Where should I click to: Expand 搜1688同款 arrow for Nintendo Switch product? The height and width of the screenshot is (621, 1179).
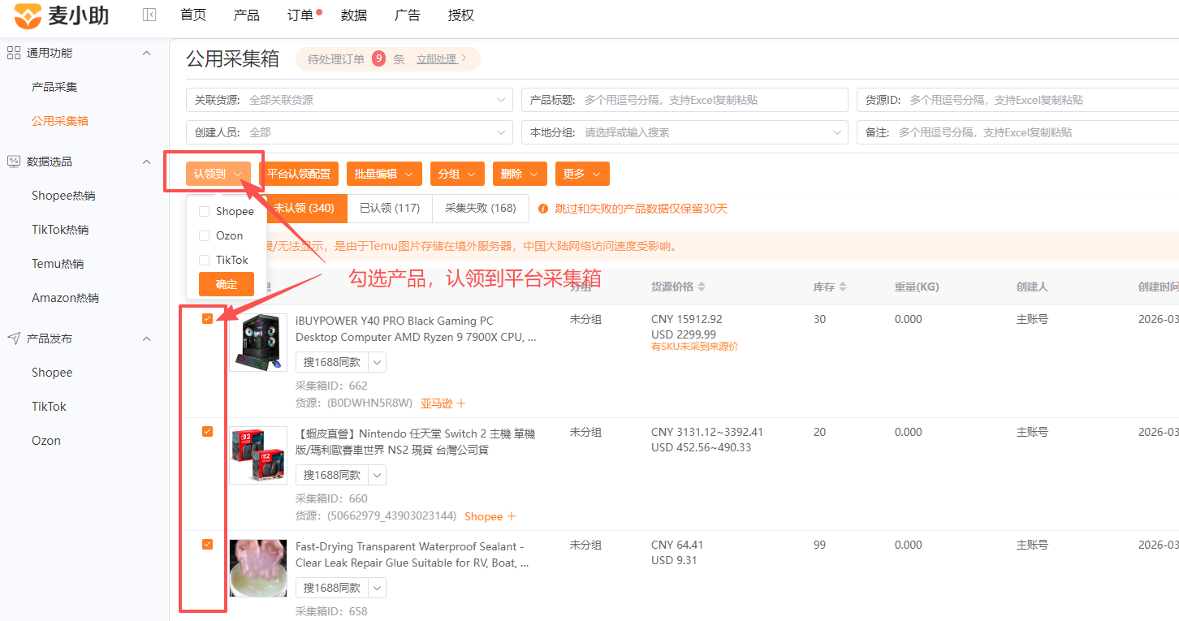(378, 475)
